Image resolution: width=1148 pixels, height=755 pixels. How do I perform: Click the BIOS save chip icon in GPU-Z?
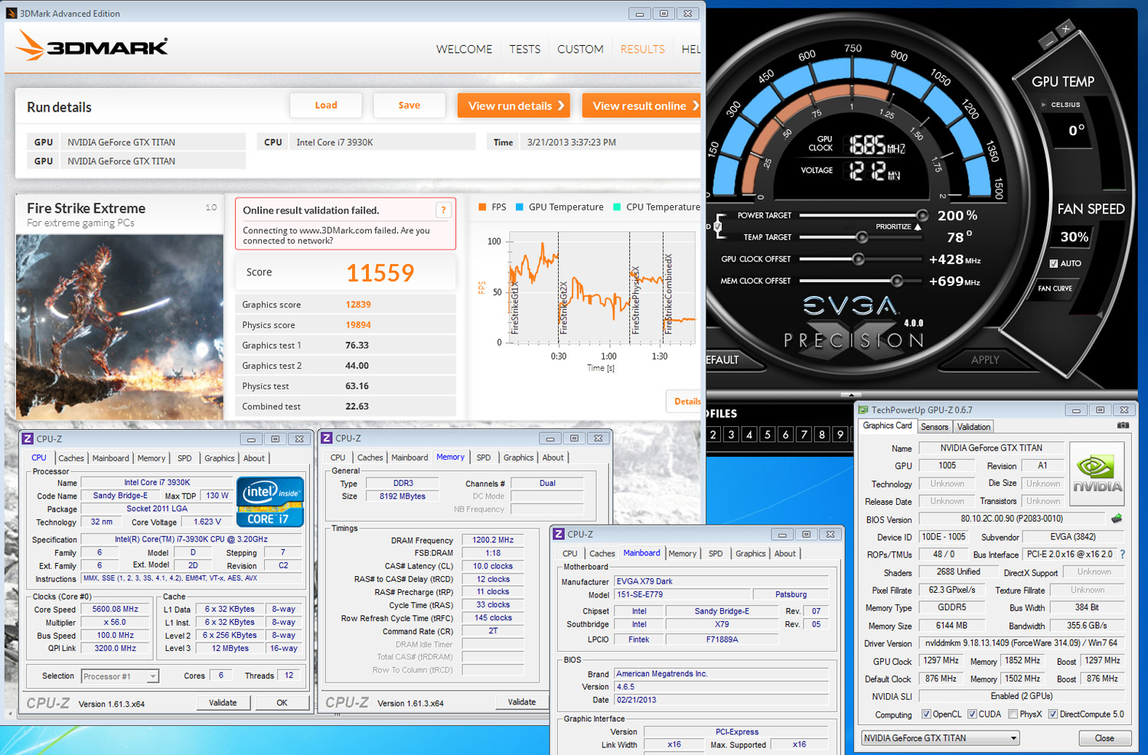point(1117,519)
